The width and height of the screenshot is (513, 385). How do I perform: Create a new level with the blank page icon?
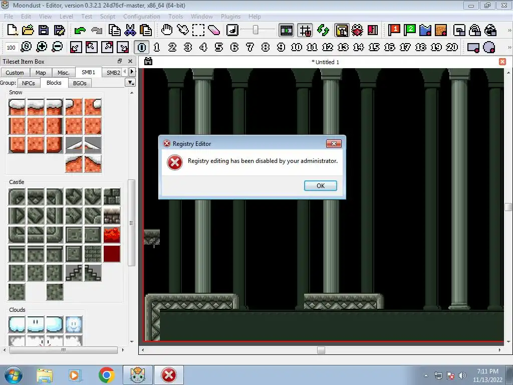click(x=12, y=30)
